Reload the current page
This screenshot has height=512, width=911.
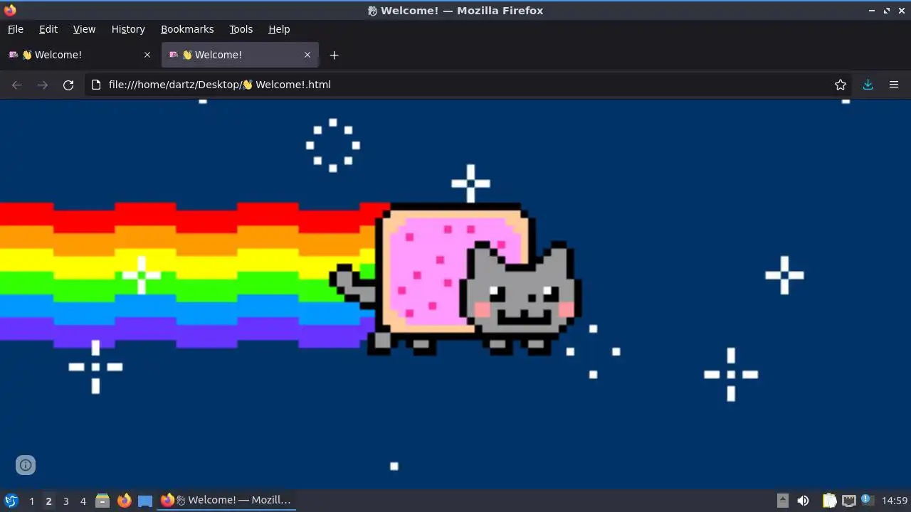point(68,85)
